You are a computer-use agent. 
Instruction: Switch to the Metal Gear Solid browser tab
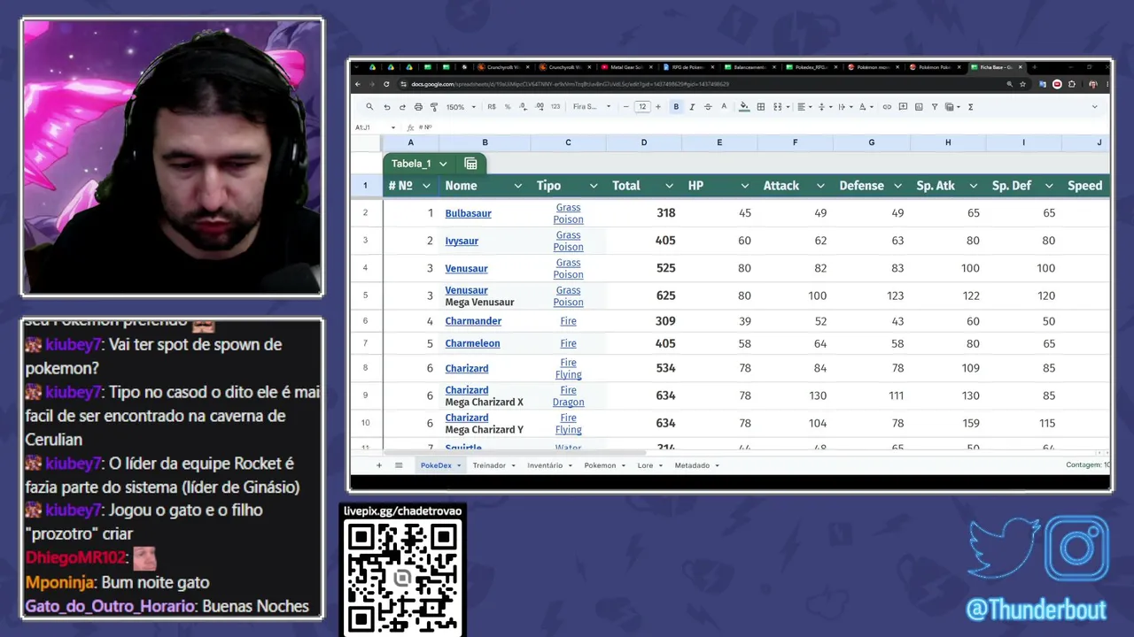pyautogui.click(x=626, y=67)
